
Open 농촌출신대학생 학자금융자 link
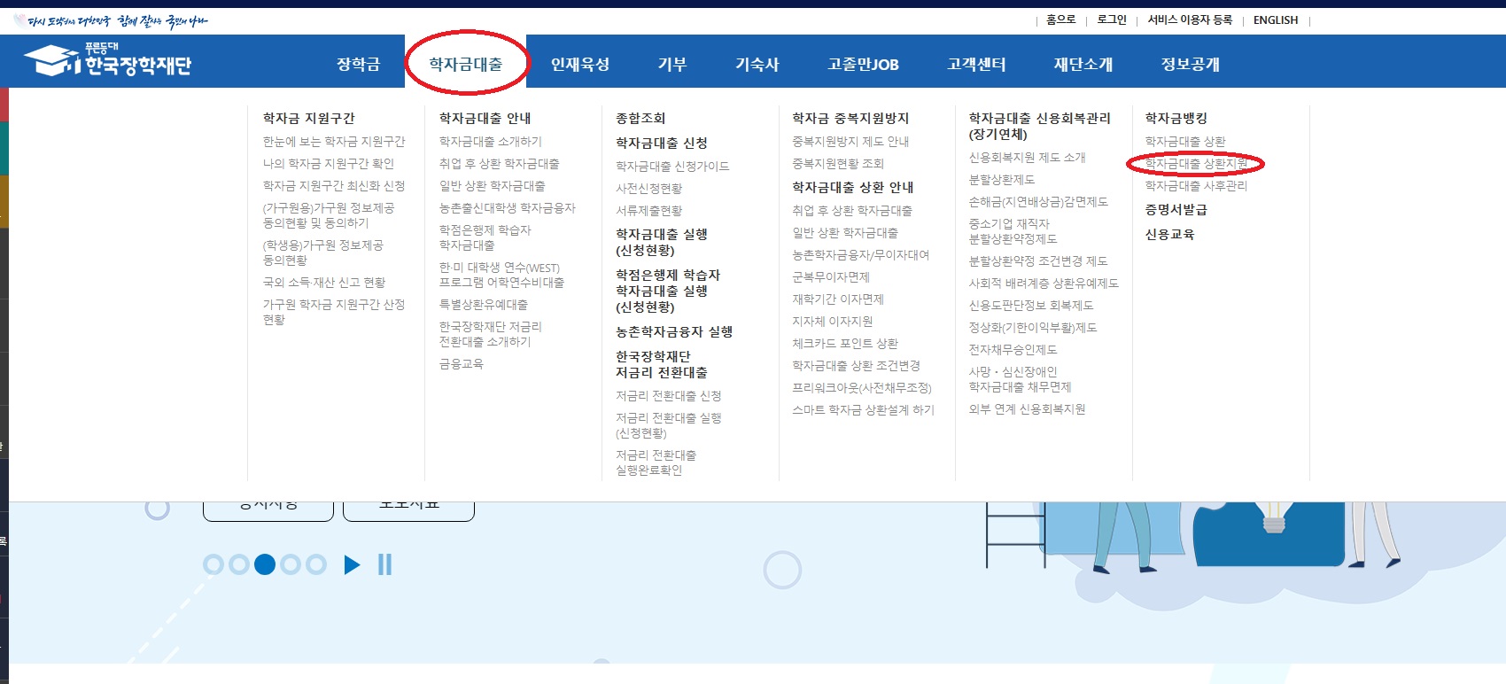pos(507,207)
